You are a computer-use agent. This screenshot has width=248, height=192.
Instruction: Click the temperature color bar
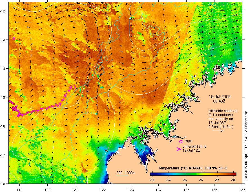tap(193, 174)
